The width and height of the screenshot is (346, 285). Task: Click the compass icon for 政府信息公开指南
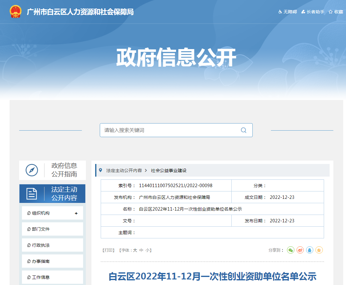click(32, 170)
